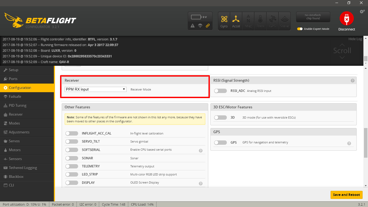Screen dimensions: 368x207
Task: Click the Motors icon in the sidebar
Action: [x=6, y=150]
